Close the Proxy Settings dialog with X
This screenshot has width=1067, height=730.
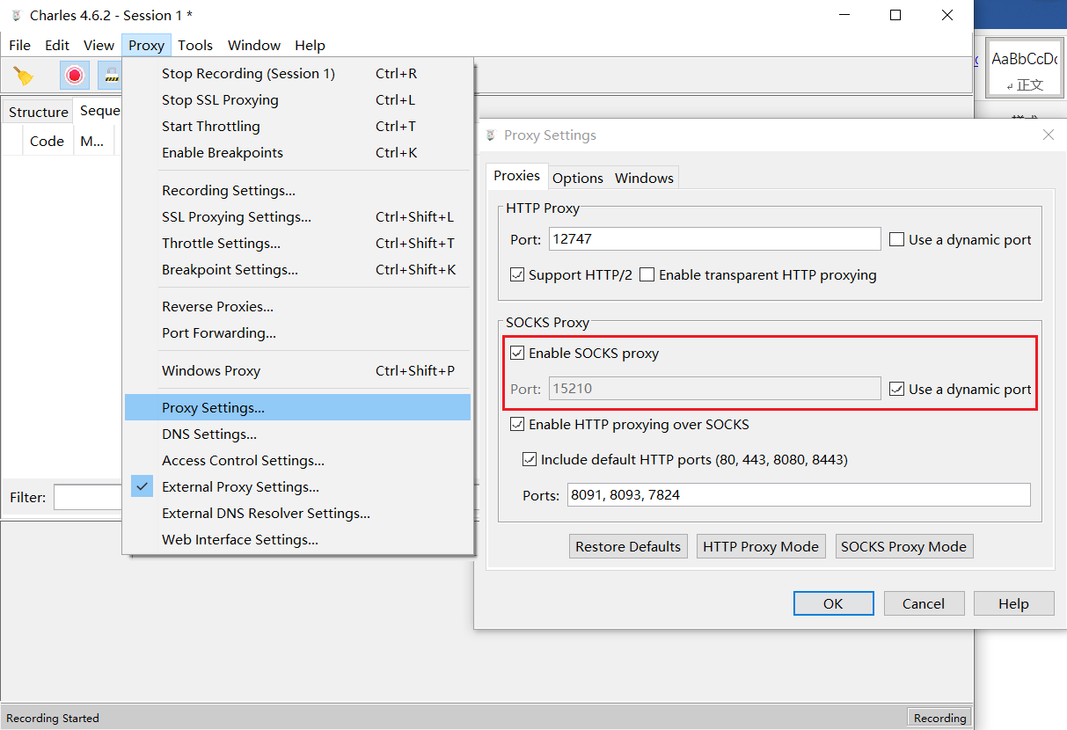[1048, 135]
